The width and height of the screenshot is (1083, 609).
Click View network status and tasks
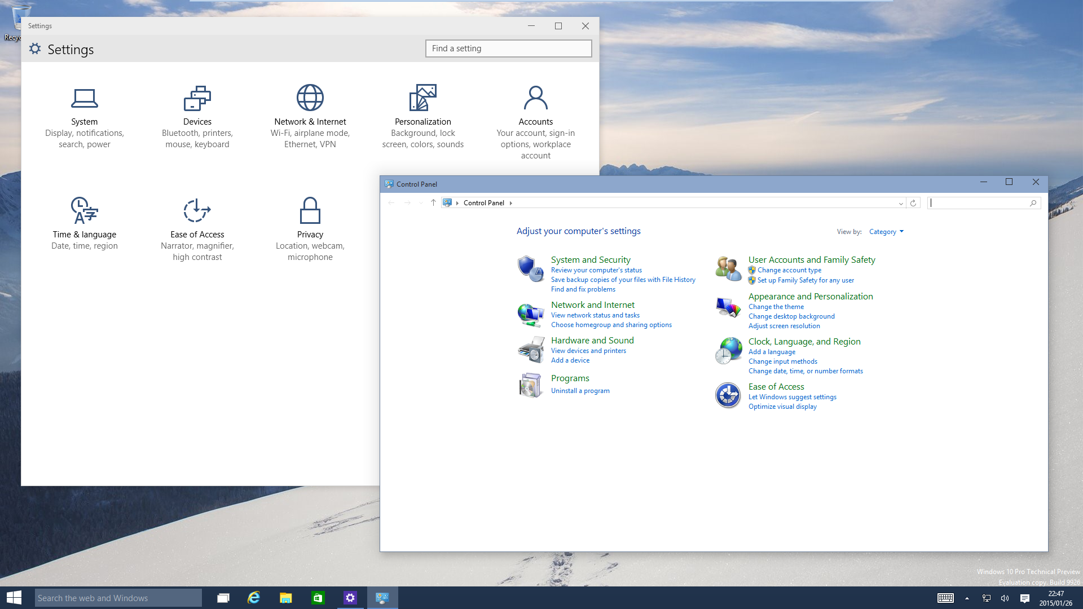(595, 315)
